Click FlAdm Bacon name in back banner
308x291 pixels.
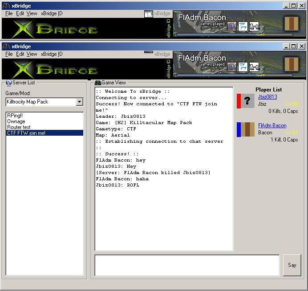[x=202, y=17]
